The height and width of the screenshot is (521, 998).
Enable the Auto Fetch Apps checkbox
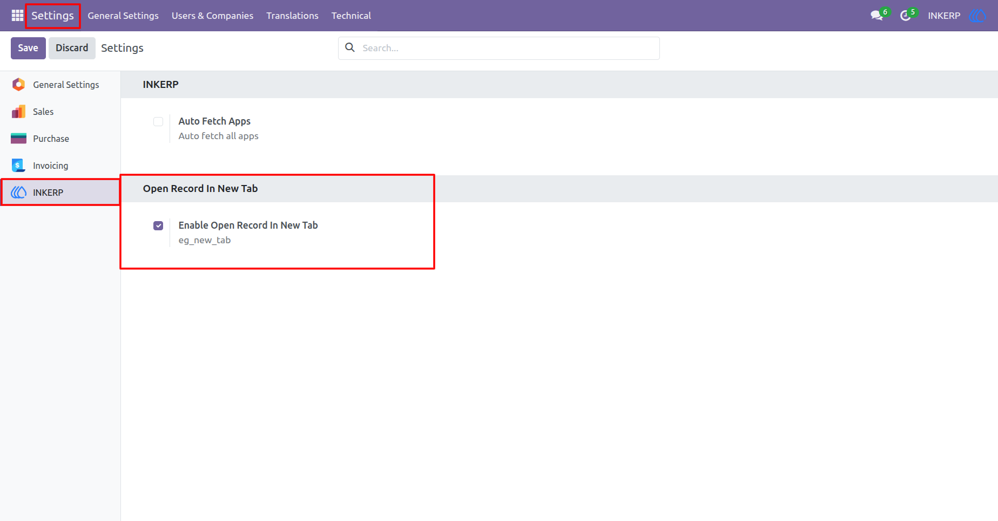(x=158, y=121)
